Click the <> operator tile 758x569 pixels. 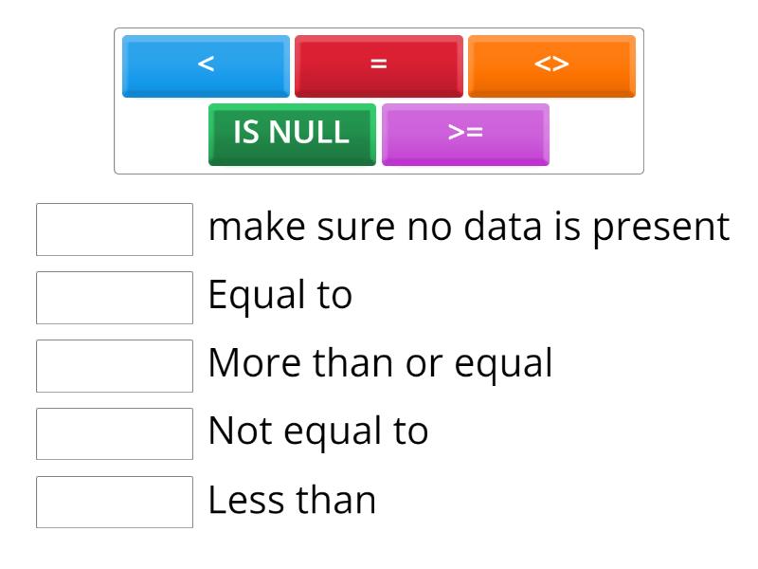coord(551,65)
